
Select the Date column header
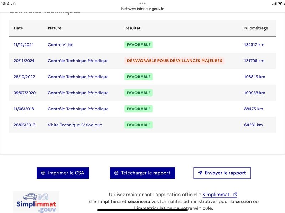19,28
